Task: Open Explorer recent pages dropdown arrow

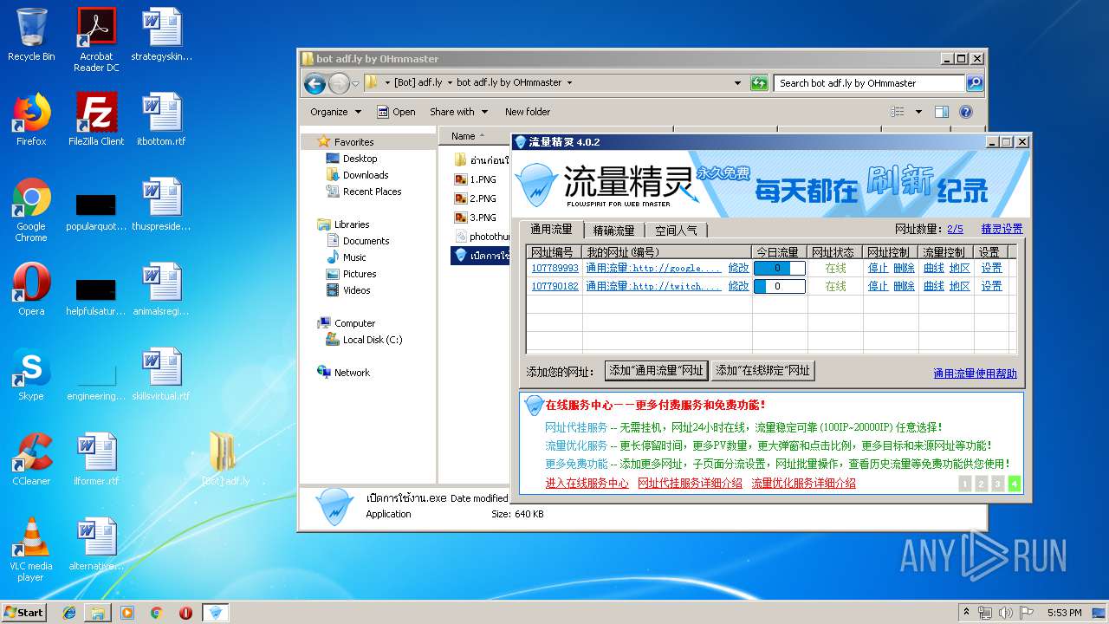Action: point(353,83)
